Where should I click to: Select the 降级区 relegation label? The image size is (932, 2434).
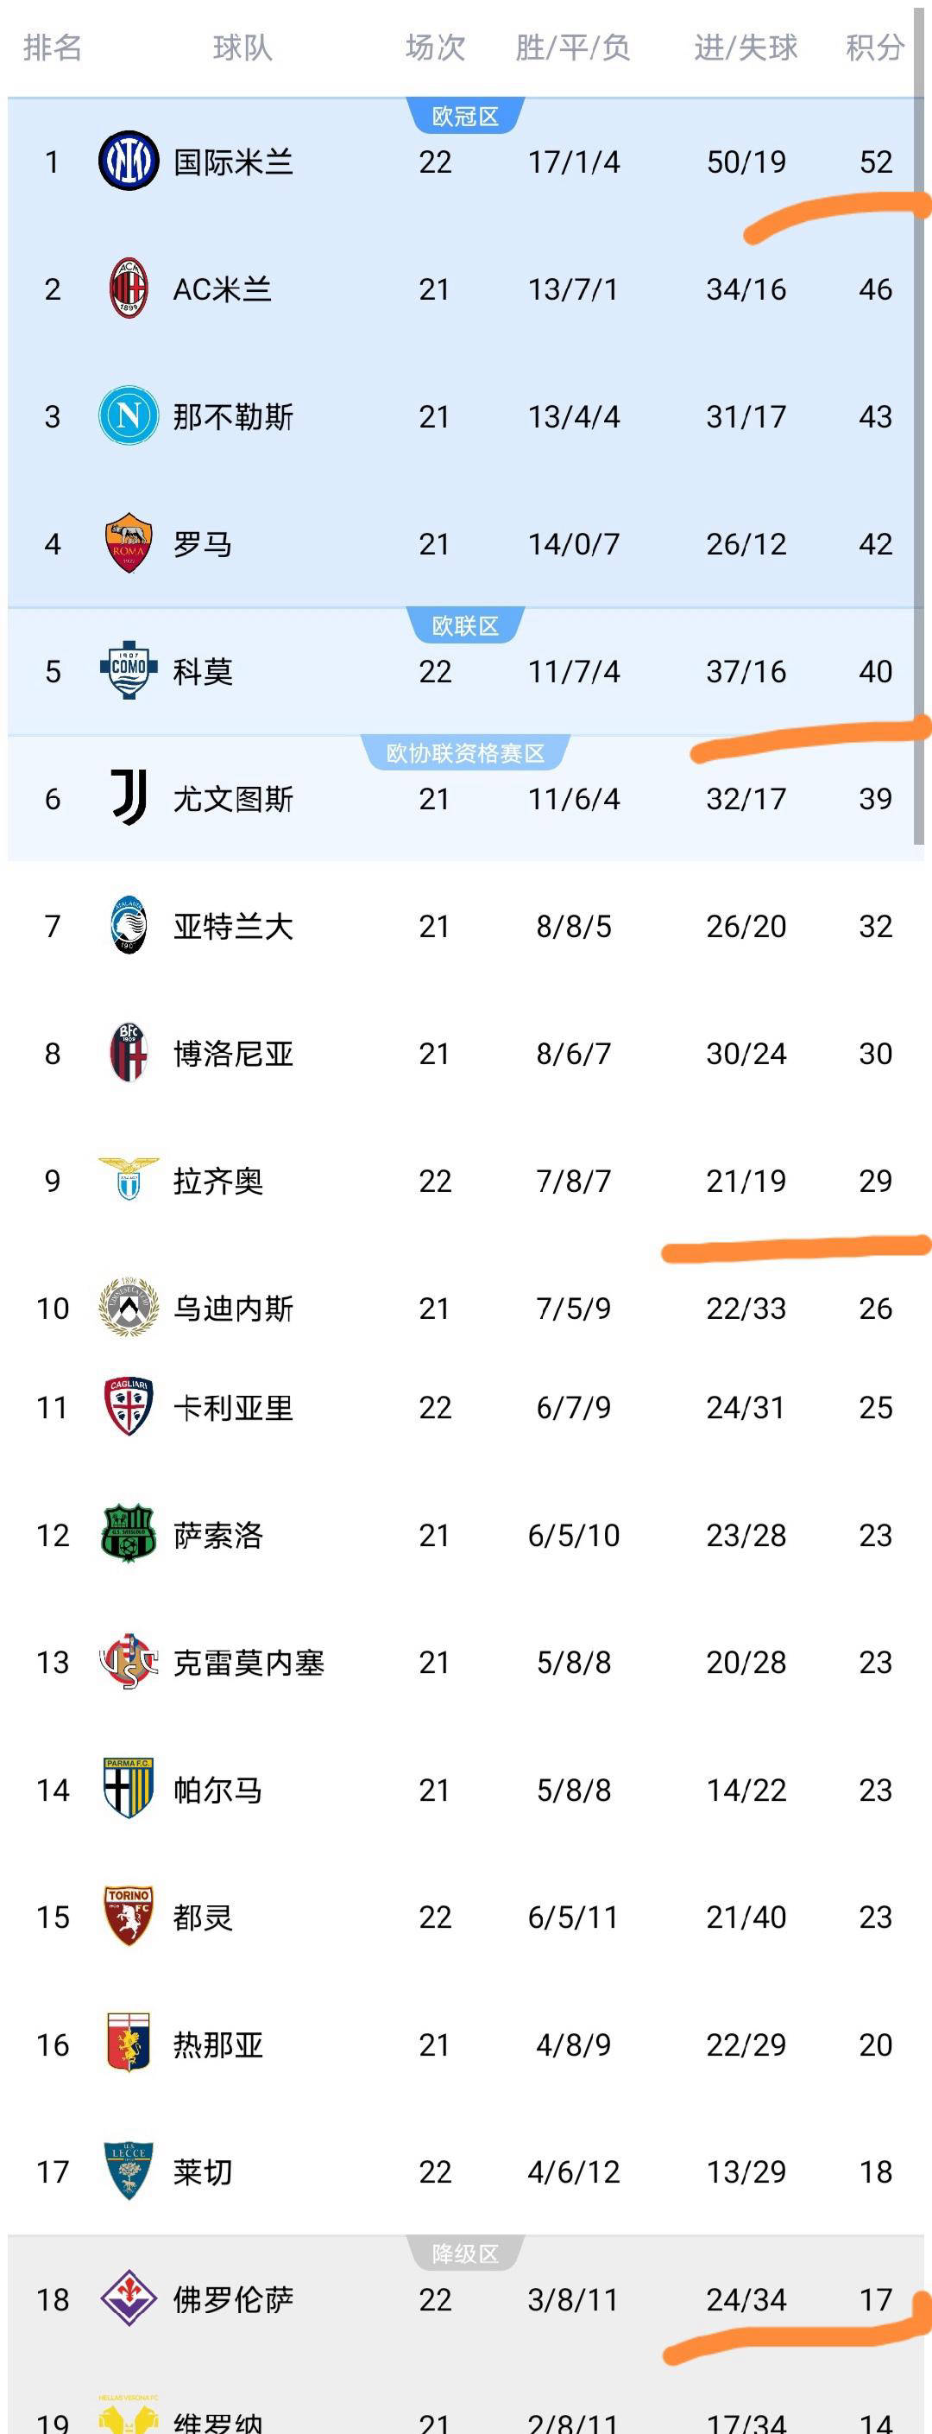(464, 2253)
